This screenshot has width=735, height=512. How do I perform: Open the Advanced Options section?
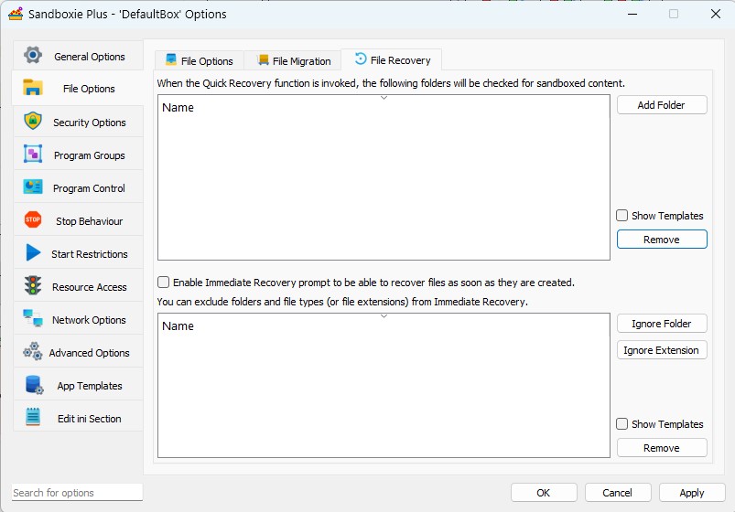79,352
